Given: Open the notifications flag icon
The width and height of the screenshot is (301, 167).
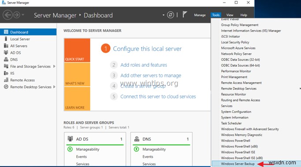Looking at the screenshot, I should coord(185,15).
